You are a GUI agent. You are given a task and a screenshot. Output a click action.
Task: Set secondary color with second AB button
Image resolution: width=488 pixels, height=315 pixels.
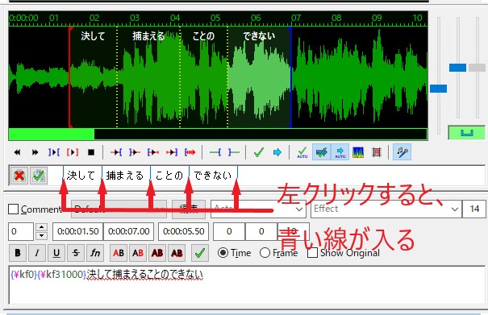[x=138, y=253]
